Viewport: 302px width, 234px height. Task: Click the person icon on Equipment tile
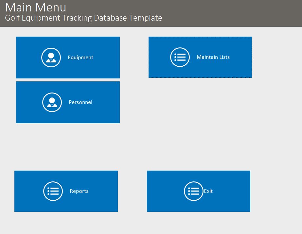click(x=51, y=58)
